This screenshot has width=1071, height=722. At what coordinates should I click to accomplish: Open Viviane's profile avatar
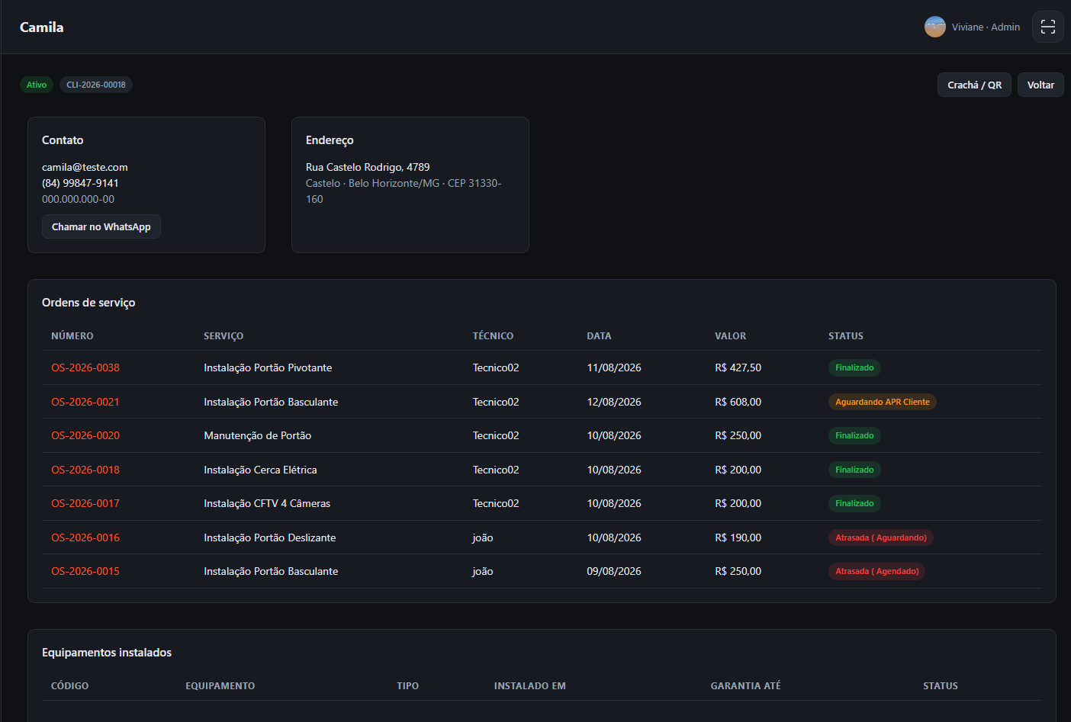tap(935, 27)
